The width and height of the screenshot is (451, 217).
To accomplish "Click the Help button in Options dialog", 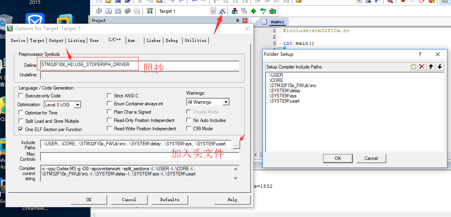I will (232, 200).
